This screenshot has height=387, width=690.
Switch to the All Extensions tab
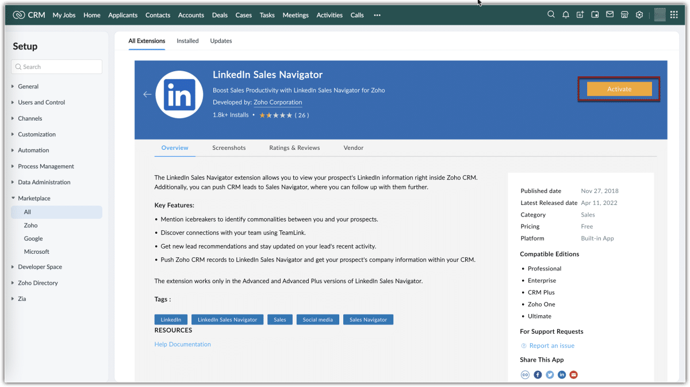tap(147, 41)
